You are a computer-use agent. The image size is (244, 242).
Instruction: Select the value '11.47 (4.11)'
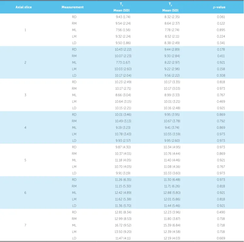point(123,238)
